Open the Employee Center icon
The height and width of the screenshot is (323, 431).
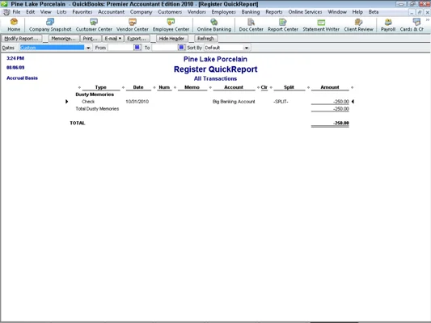pos(171,25)
